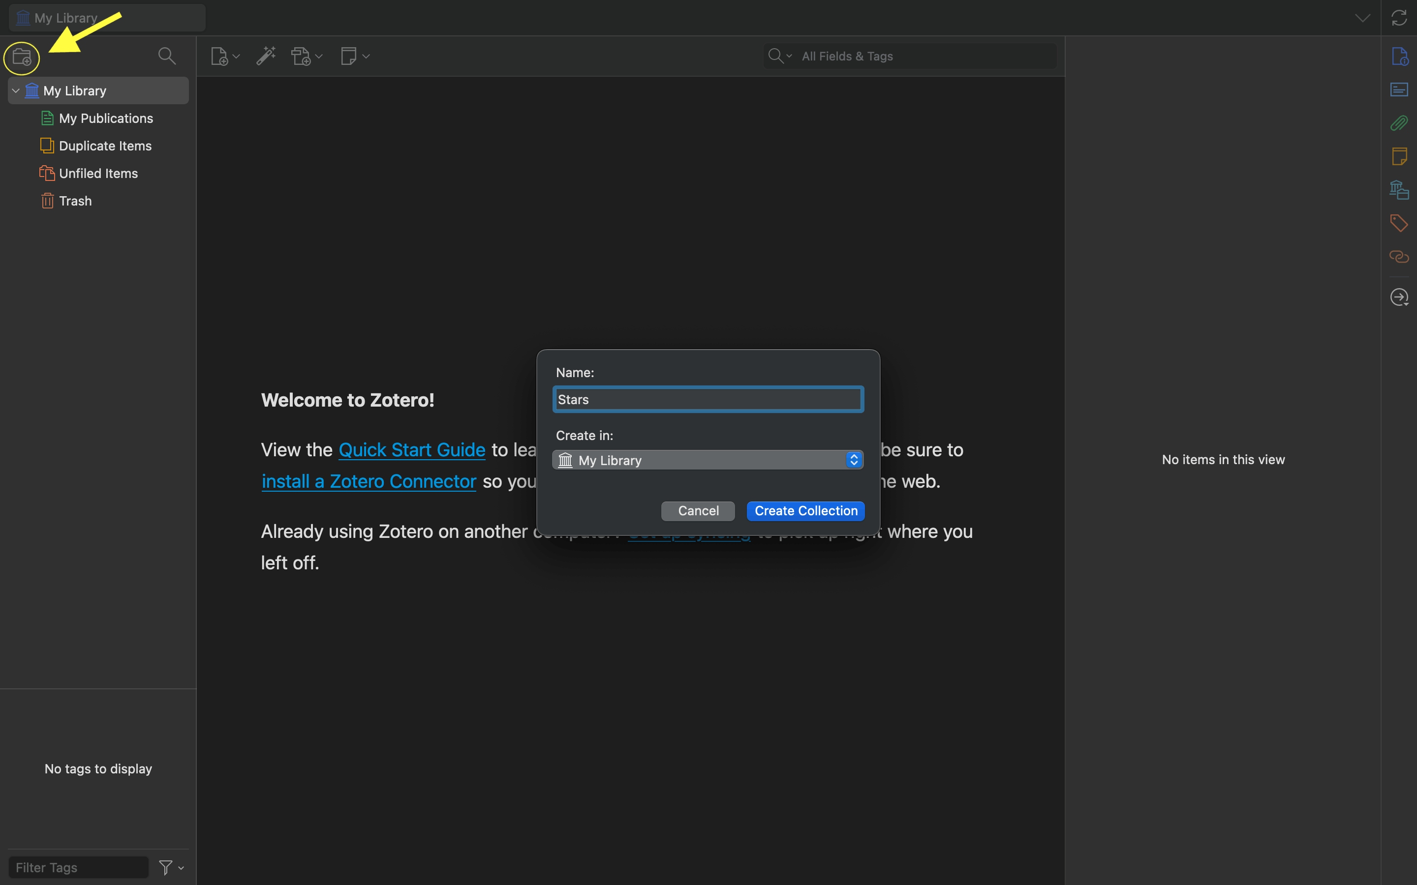Viewport: 1417px width, 885px height.
Task: Click library icon in Create in dropdown
Action: pos(565,460)
